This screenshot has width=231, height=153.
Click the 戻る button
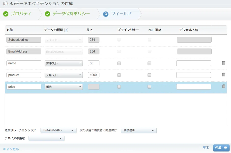pos(206,148)
